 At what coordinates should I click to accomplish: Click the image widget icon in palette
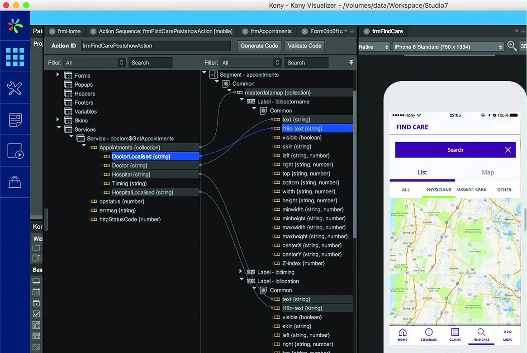pyautogui.click(x=36, y=347)
